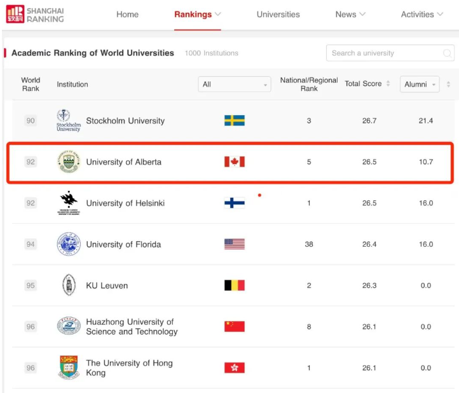Open the Activities menu item
The height and width of the screenshot is (393, 459).
pyautogui.click(x=418, y=15)
